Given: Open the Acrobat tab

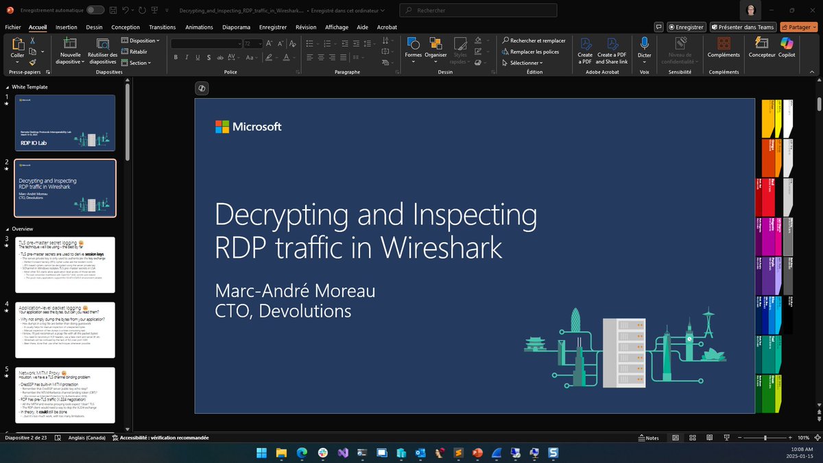Looking at the screenshot, I should pyautogui.click(x=387, y=27).
